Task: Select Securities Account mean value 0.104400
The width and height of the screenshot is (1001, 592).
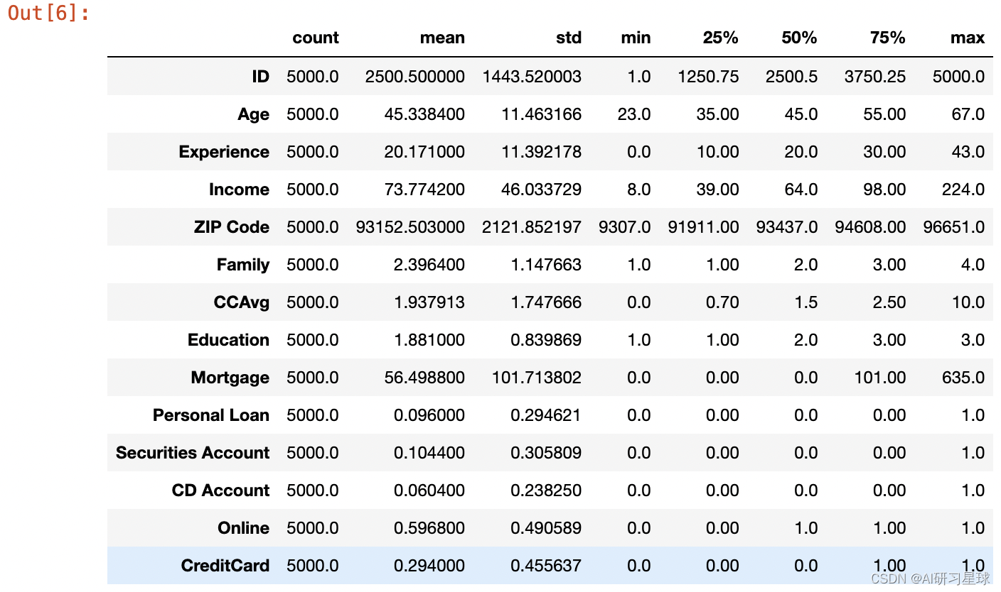Action: click(429, 453)
